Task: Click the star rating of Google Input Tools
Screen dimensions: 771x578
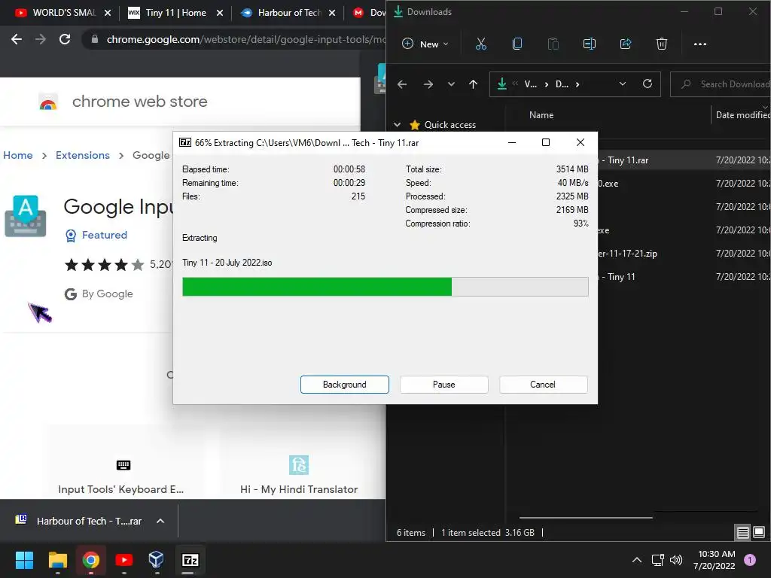Action: point(104,265)
